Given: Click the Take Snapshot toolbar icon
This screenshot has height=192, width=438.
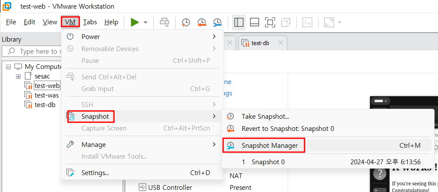Looking at the screenshot, I should (185, 23).
